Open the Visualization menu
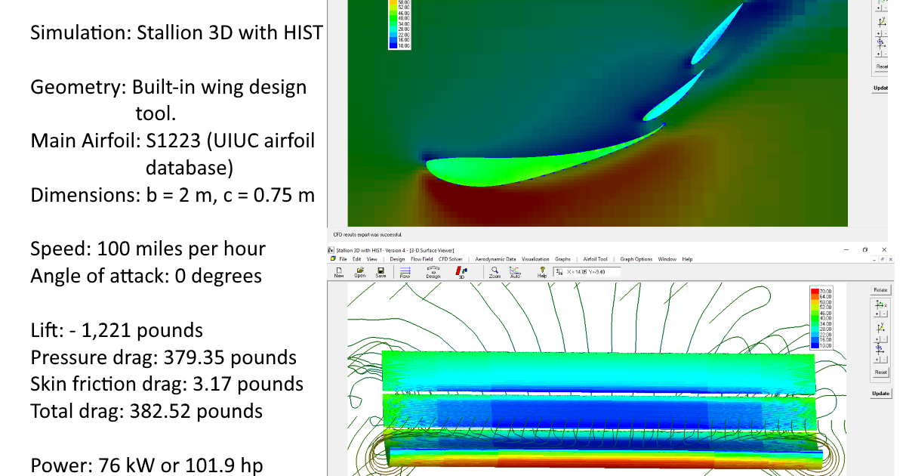This screenshot has width=906, height=476. click(x=535, y=259)
